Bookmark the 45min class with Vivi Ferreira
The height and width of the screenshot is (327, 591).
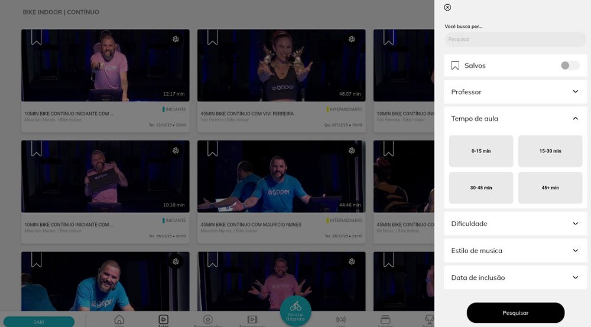[x=212, y=38]
